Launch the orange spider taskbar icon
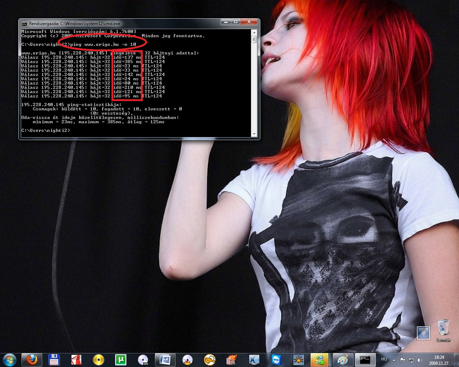 coord(299,359)
